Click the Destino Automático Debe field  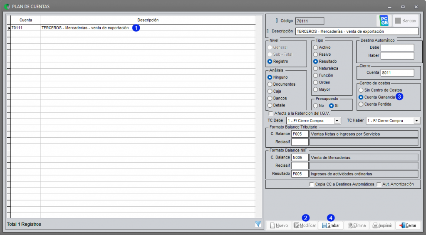(x=397, y=47)
